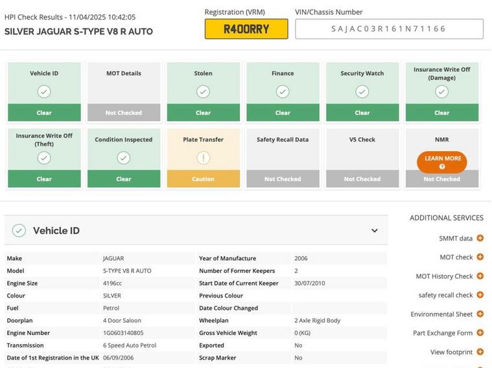The width and height of the screenshot is (492, 368).
Task: Open the MOT check link
Action: pos(456,257)
